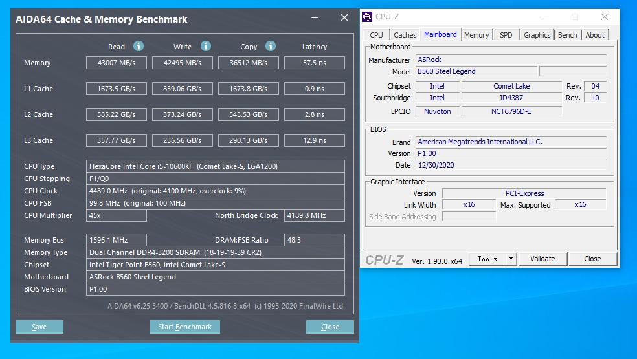637x359 pixels.
Task: Click the CPU-Z title bar app icon
Action: coord(367,17)
